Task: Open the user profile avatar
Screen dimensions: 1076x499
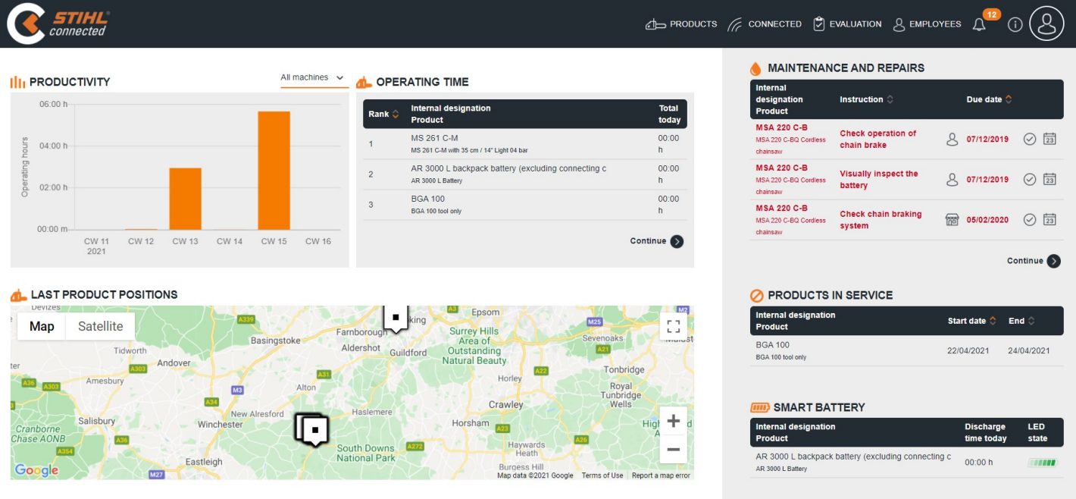Action: coord(1046,24)
